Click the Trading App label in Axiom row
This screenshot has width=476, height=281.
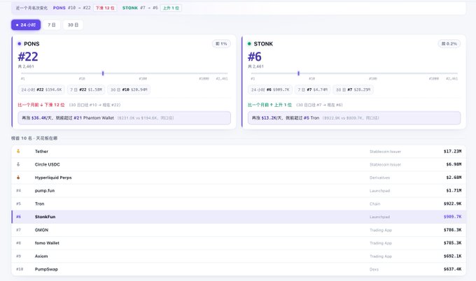(381, 256)
